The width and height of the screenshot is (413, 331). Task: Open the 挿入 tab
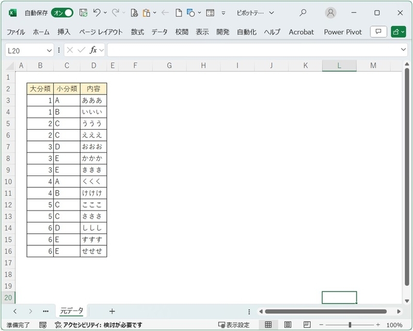click(64, 32)
